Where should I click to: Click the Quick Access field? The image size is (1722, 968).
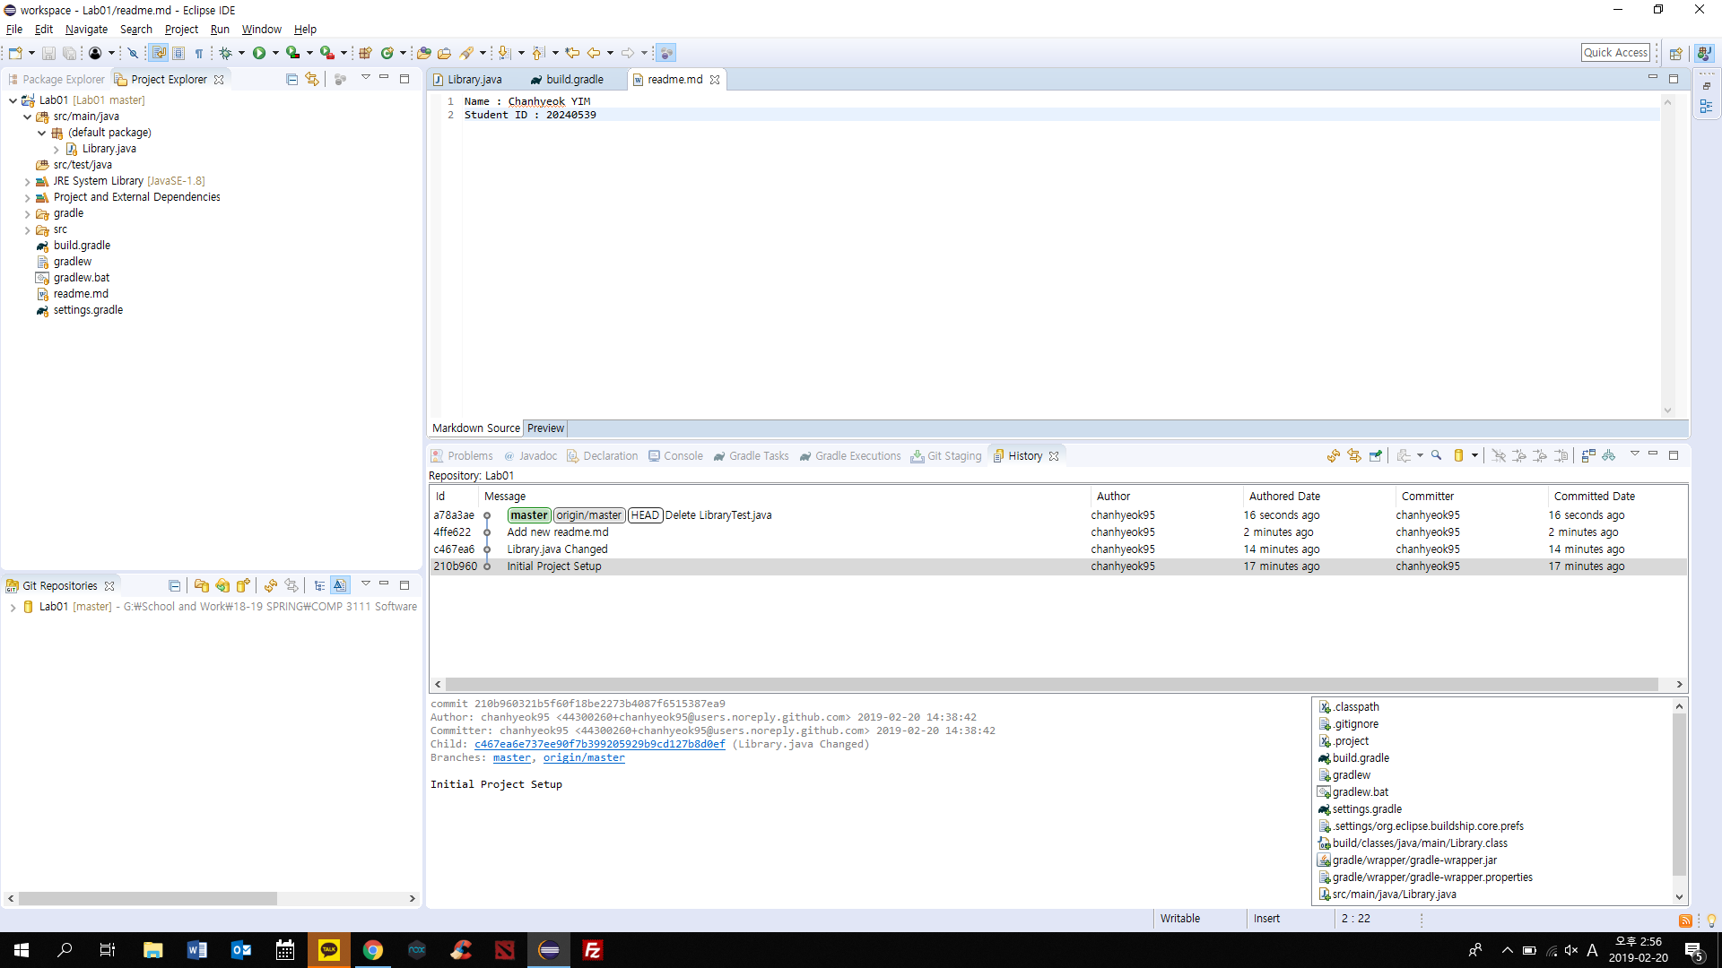point(1616,52)
